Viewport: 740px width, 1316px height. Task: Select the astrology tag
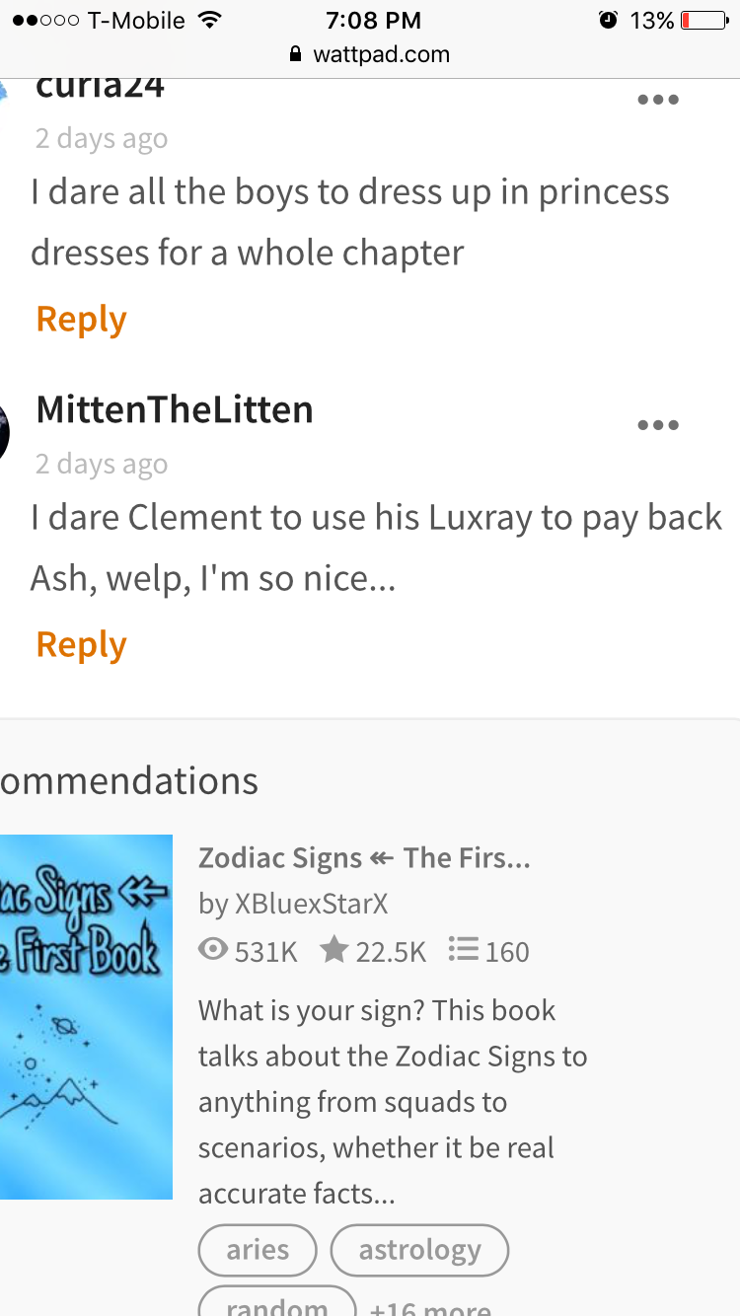coord(419,1250)
